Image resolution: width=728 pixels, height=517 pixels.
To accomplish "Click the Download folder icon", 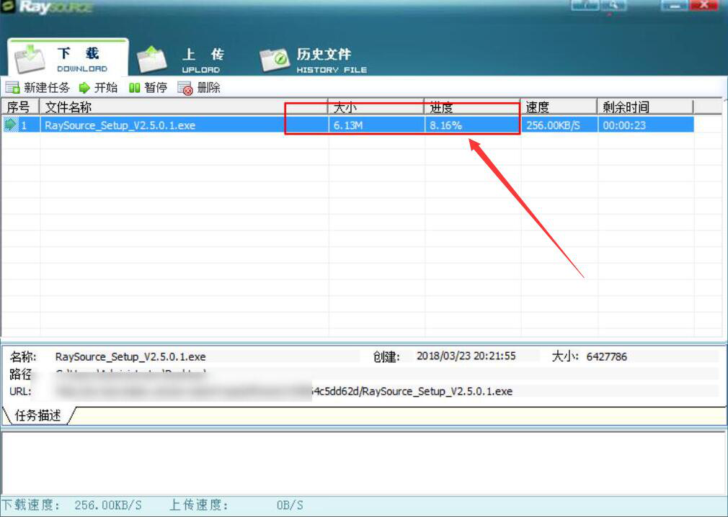I will [30, 59].
